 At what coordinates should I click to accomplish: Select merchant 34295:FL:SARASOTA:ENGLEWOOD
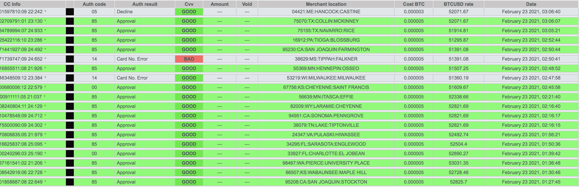326,145
